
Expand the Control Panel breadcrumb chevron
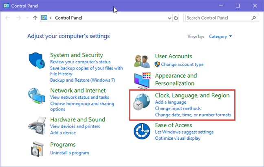point(51,18)
